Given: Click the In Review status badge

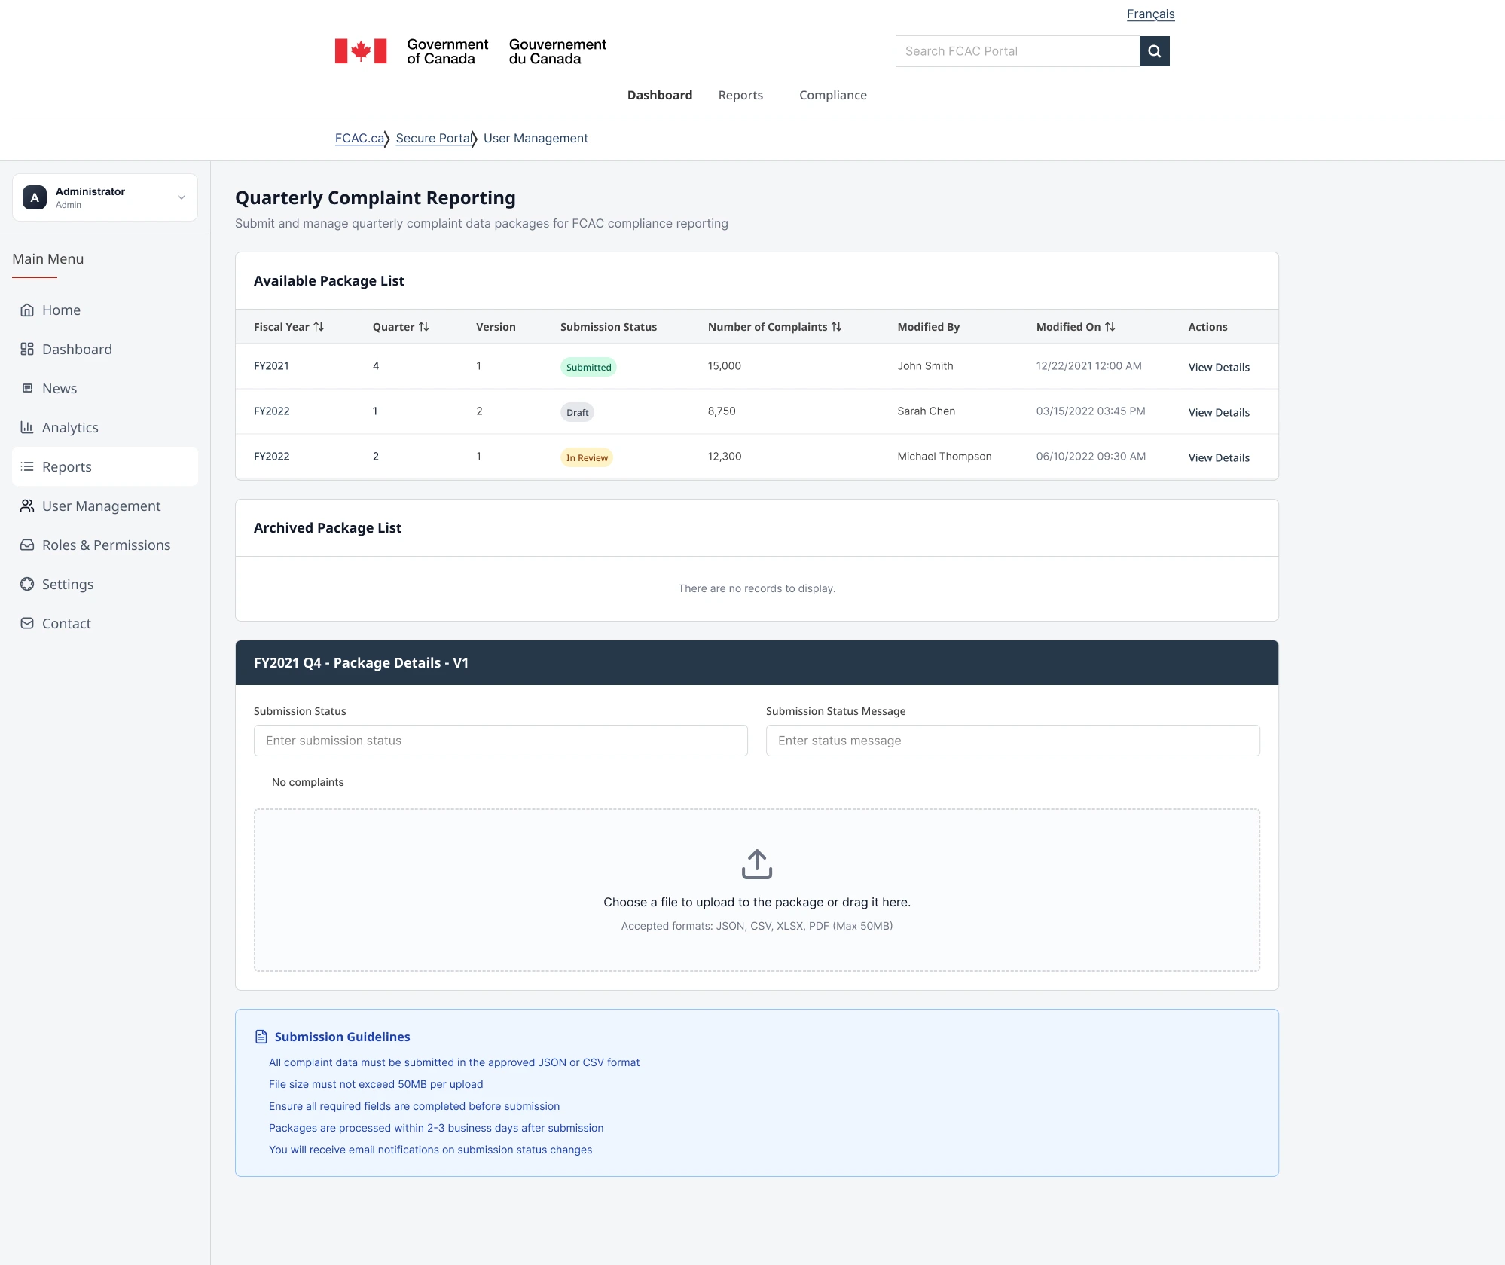Looking at the screenshot, I should (587, 457).
